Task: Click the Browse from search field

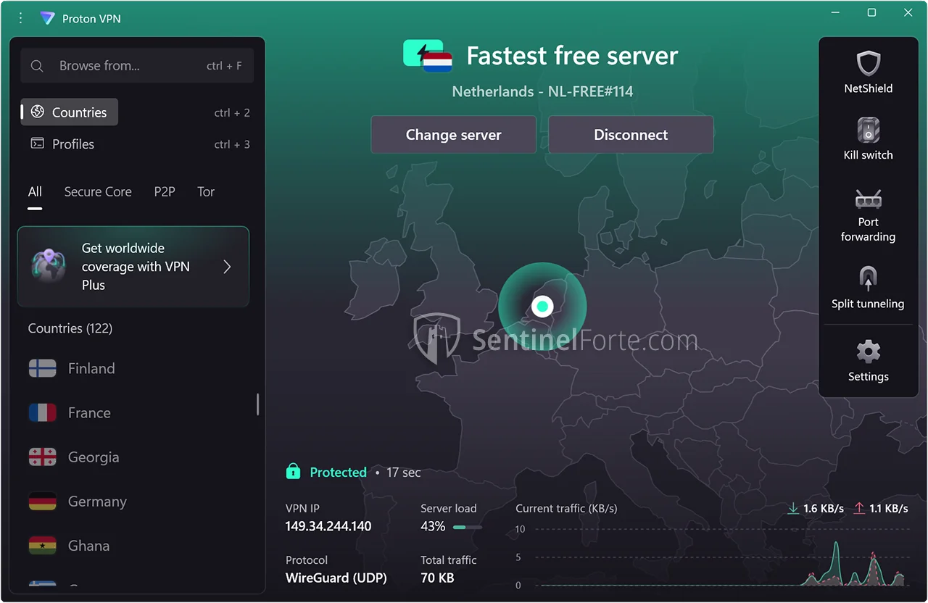Action: [130, 66]
